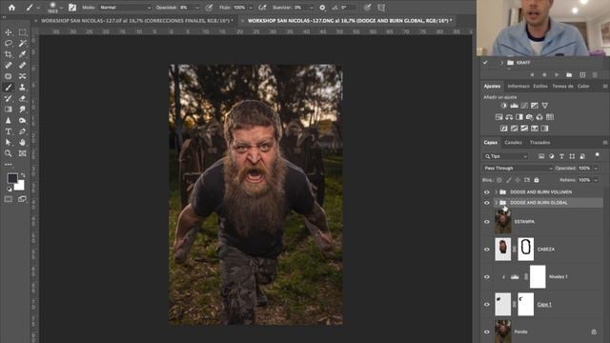610x343 pixels.
Task: Select the Move tool
Action: (9, 32)
